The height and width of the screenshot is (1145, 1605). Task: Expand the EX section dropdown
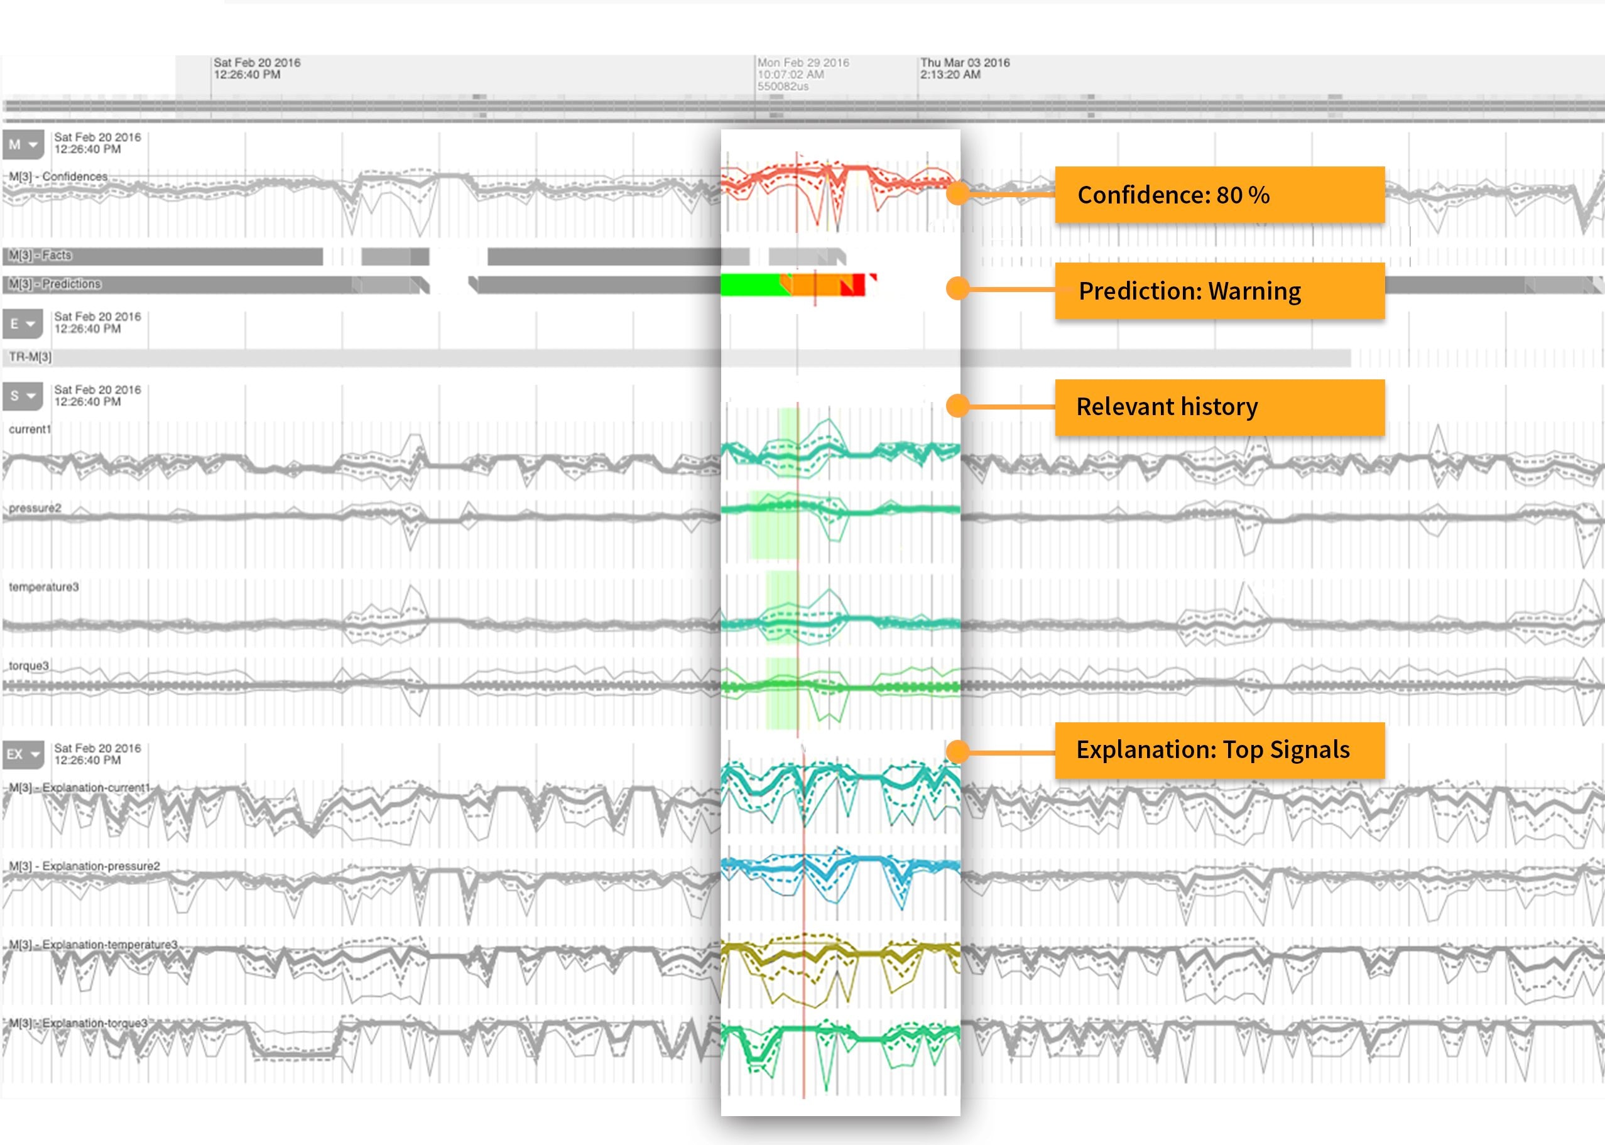[23, 754]
